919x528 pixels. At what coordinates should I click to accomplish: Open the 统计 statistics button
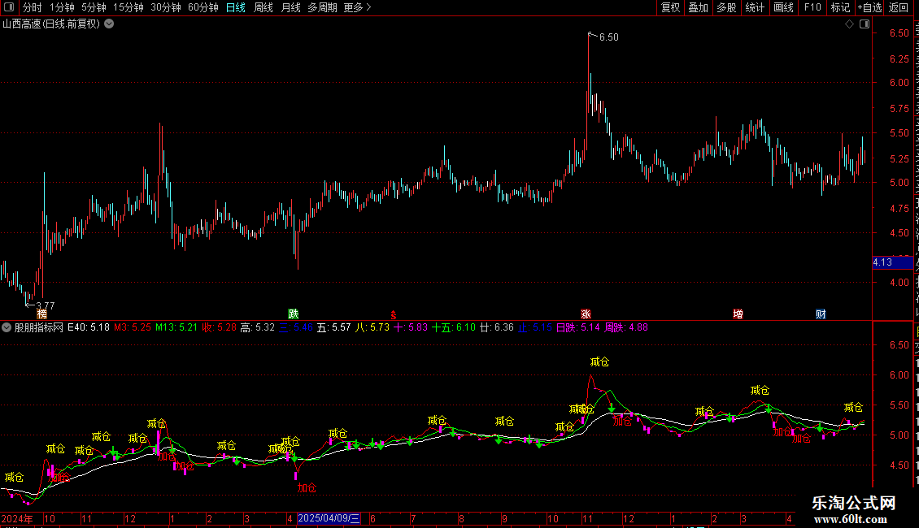[754, 7]
